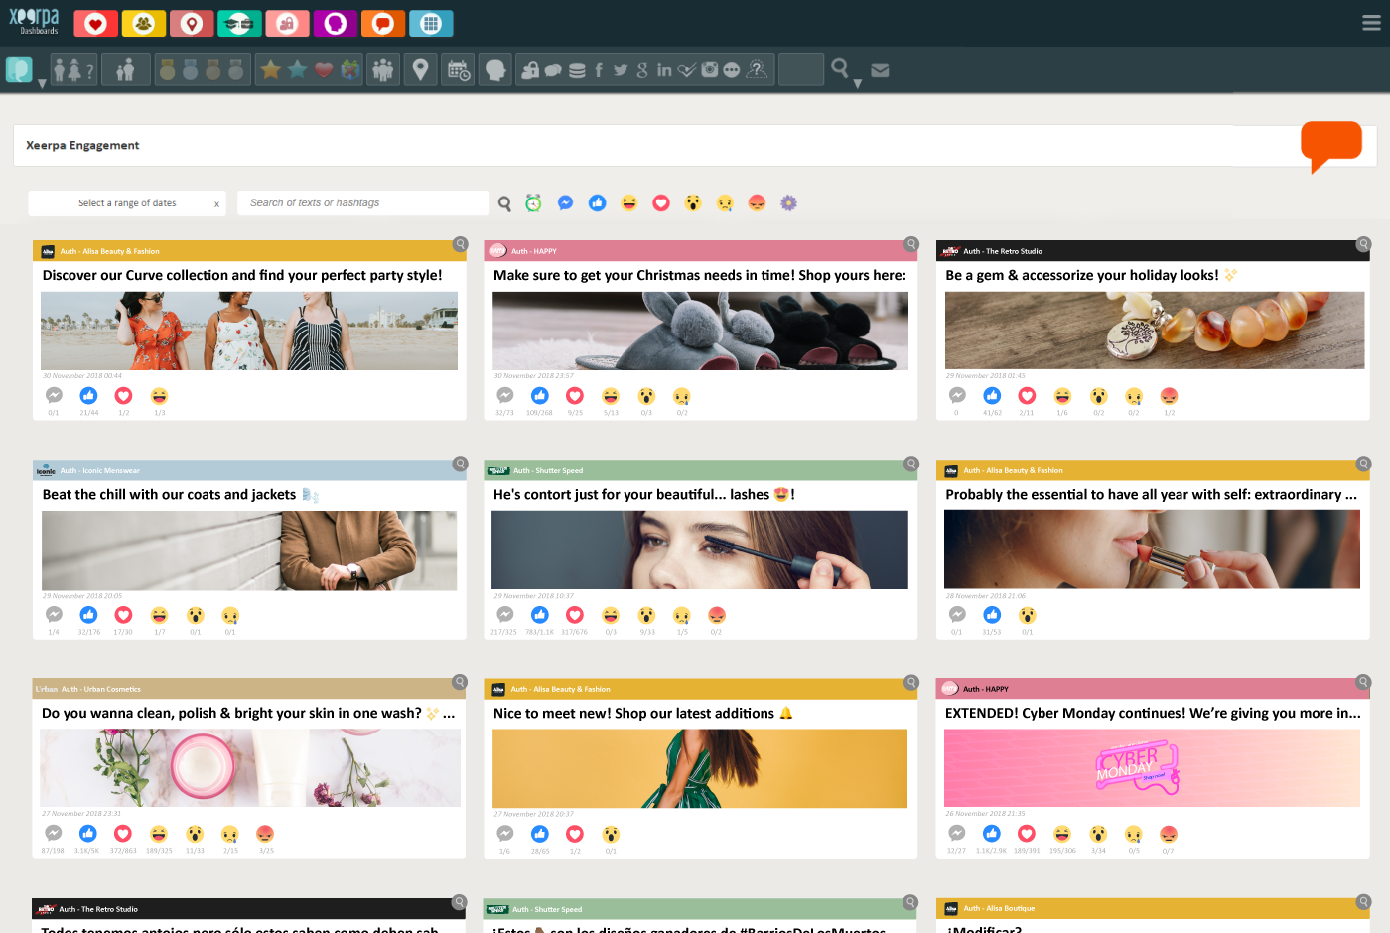Toggle the Love heart filter in filter bar
The height and width of the screenshot is (933, 1390).
click(661, 202)
